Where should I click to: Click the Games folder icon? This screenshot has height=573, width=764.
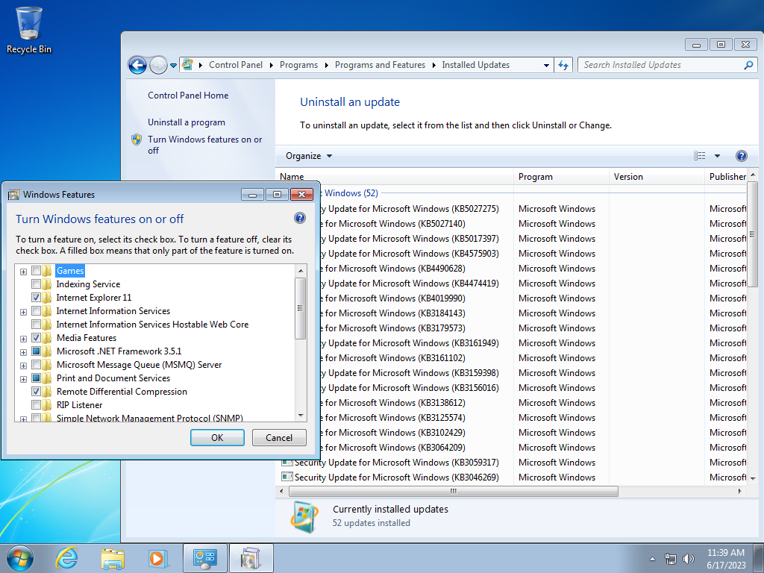[x=47, y=271]
